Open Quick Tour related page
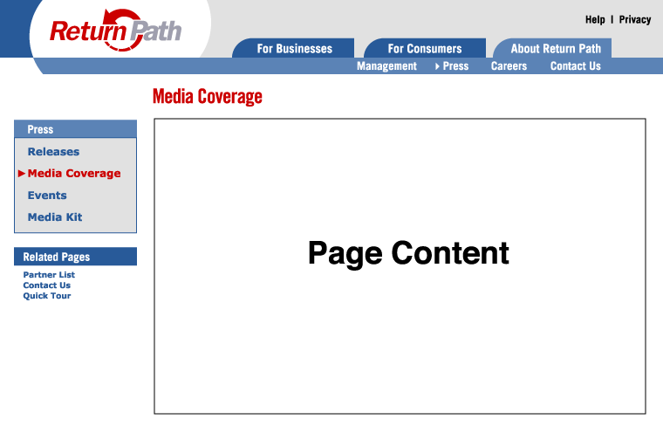This screenshot has width=663, height=433. pyautogui.click(x=46, y=296)
